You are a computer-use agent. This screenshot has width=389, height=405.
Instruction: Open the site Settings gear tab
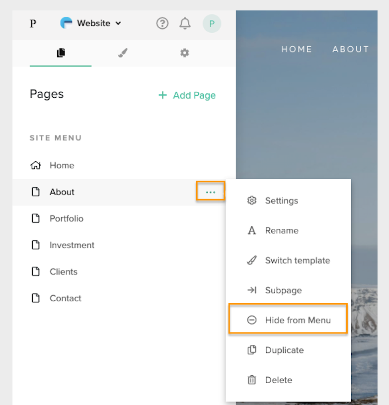click(x=184, y=52)
